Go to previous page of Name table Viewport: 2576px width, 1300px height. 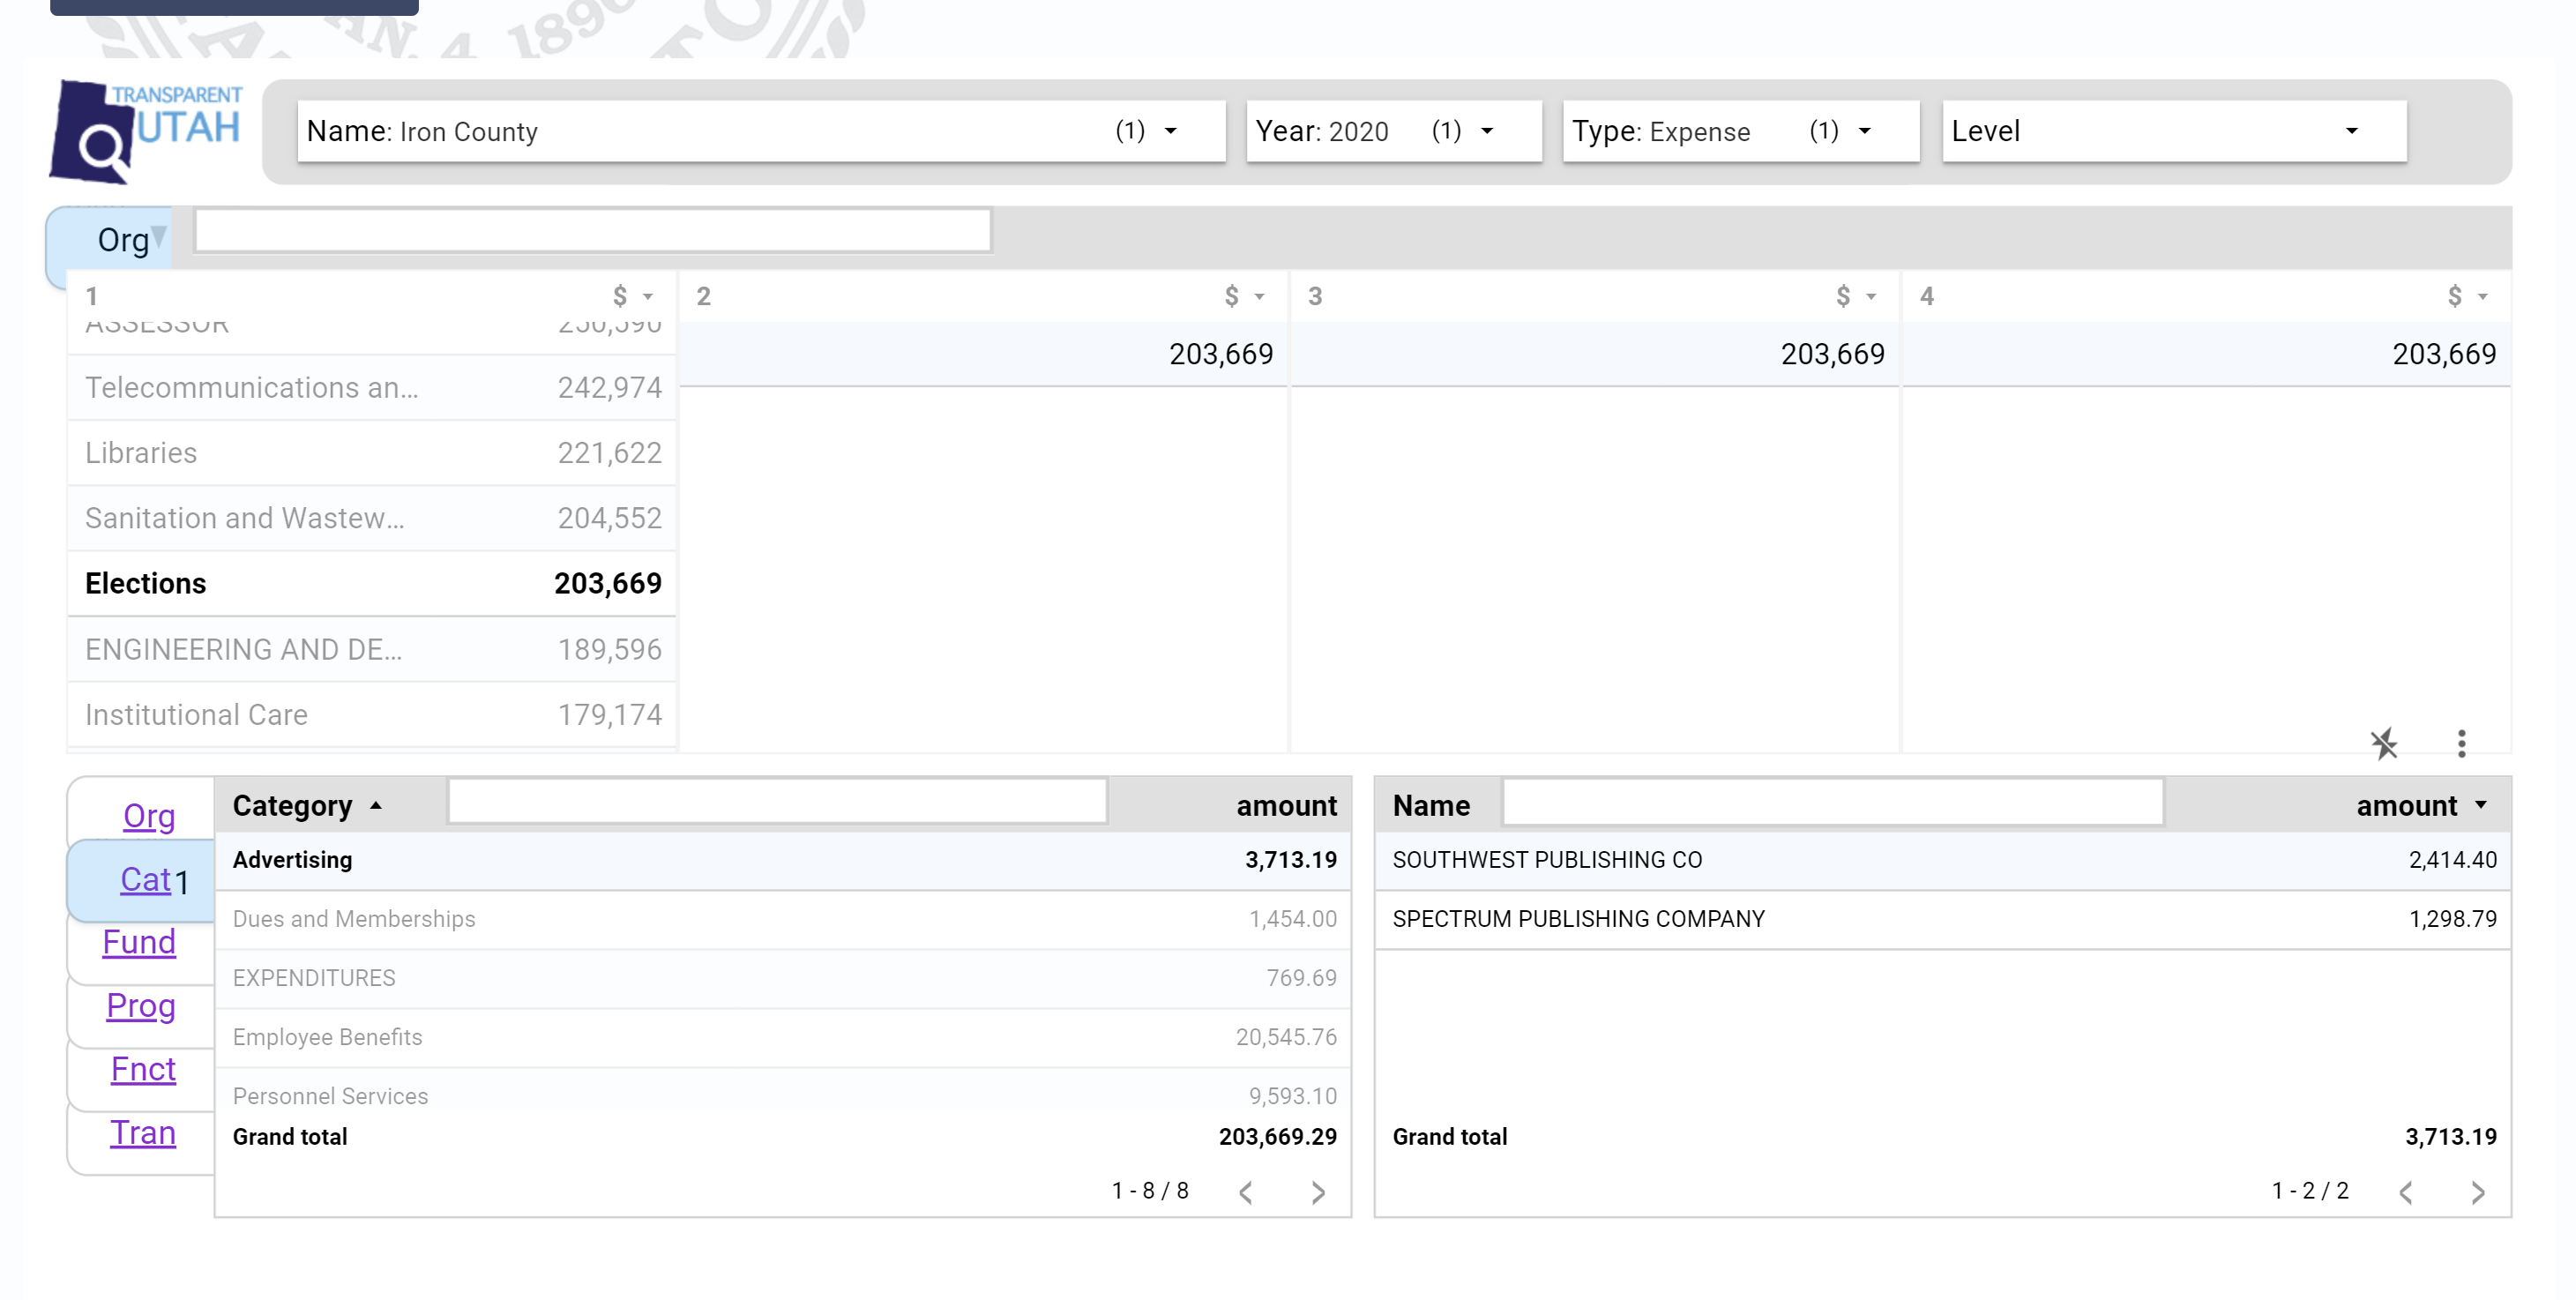click(x=2406, y=1192)
